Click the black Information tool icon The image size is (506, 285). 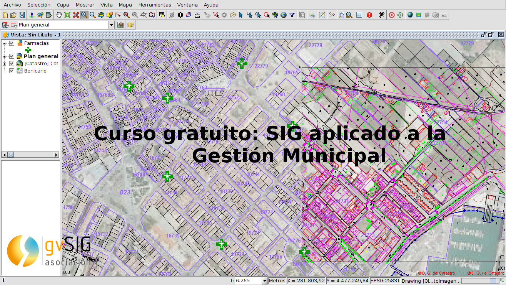click(x=180, y=15)
